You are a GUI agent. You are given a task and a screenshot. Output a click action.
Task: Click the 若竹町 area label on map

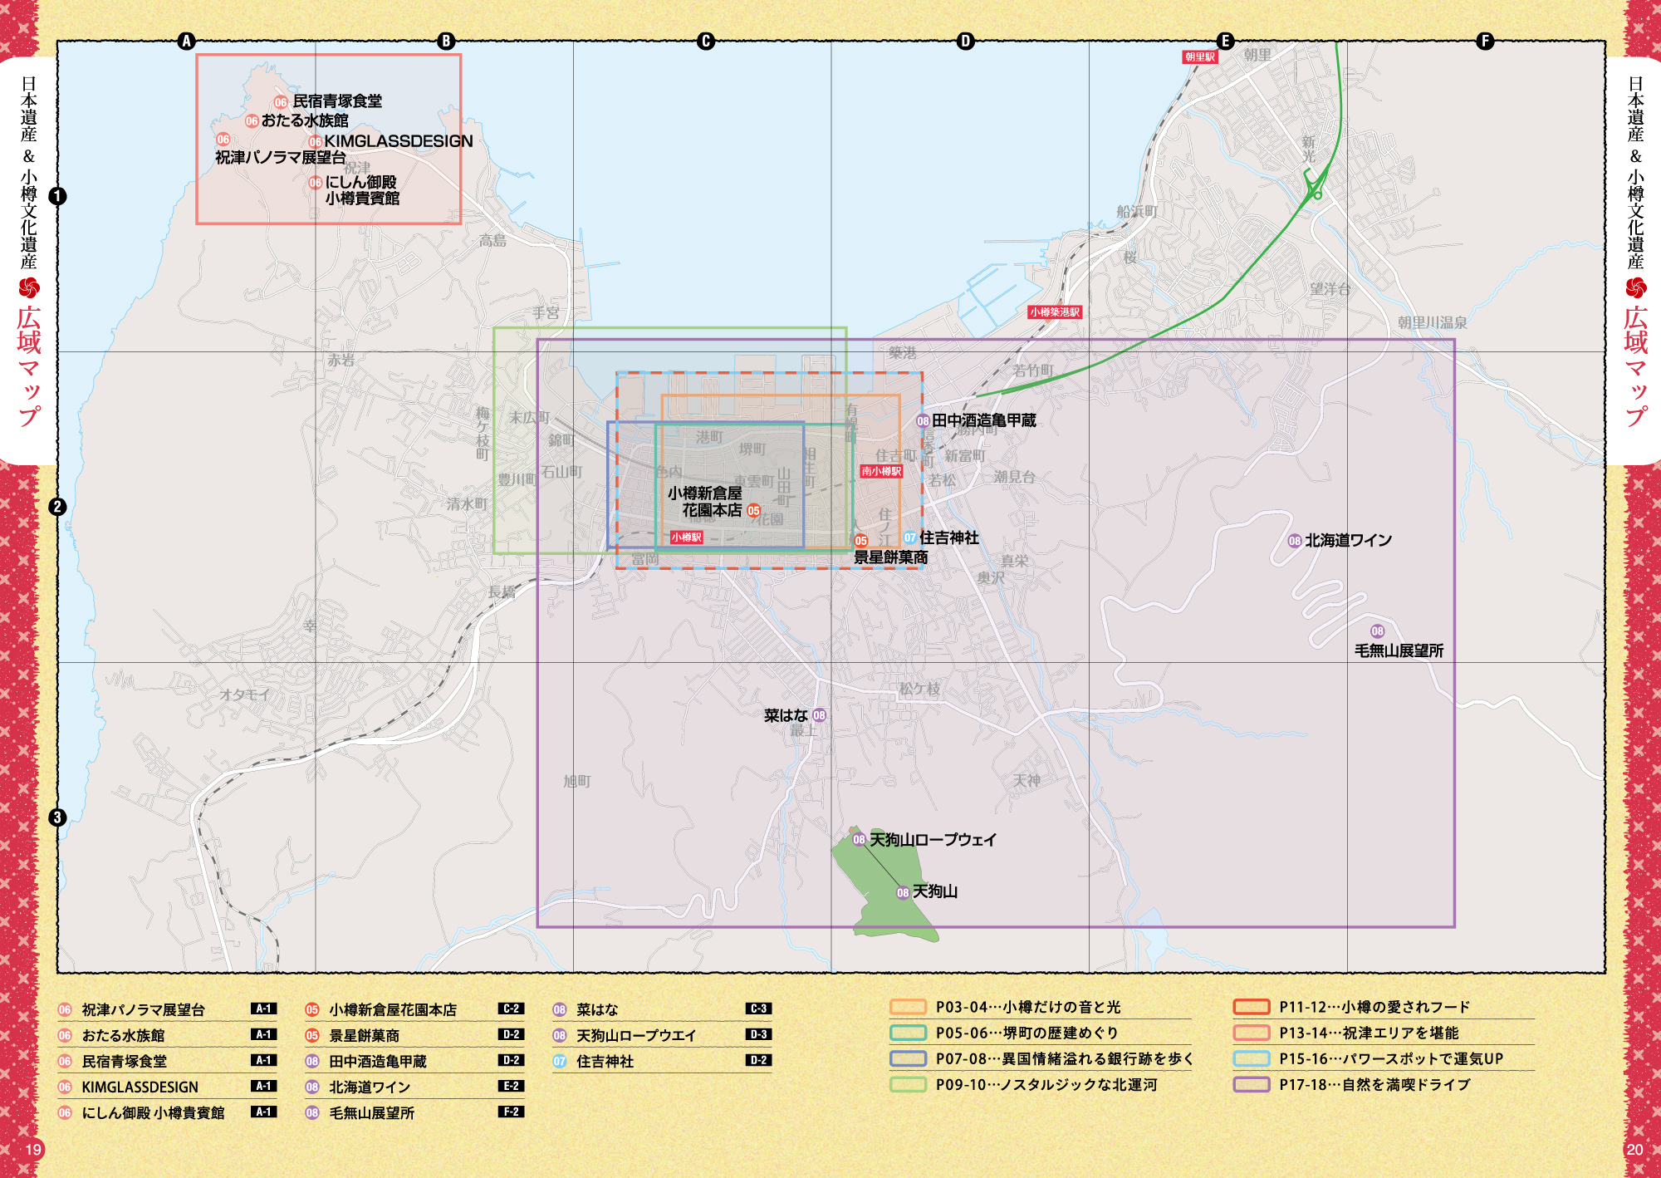click(1033, 371)
